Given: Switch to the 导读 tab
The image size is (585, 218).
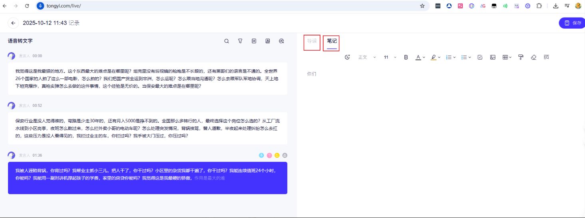Looking at the screenshot, I should point(312,41).
